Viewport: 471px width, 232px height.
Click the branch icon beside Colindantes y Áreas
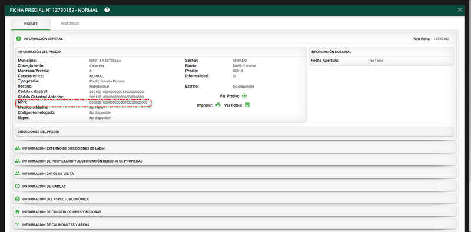point(17,224)
